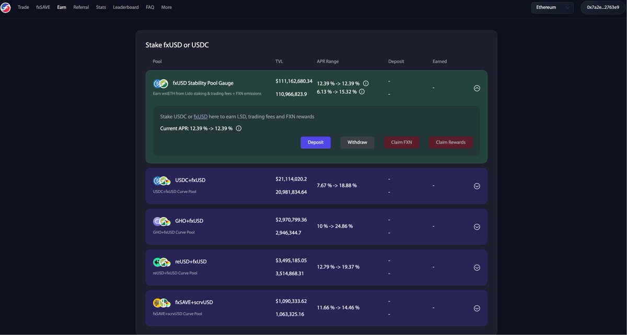Viewport: 627px width, 335px height.
Task: Expand the reUSD+fxUSD pool row
Action: pos(477,267)
